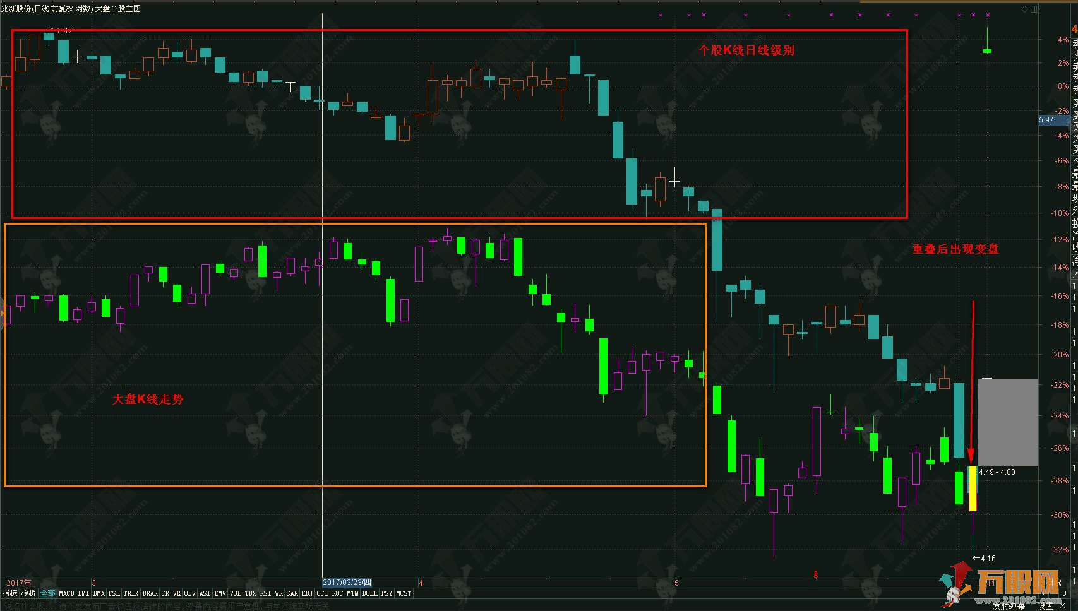This screenshot has width=1078, height=611.
Task: Click the 4% scale label on the axis
Action: tap(1063, 39)
